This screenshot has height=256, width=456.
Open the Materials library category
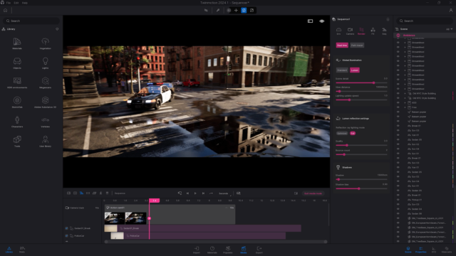[x=17, y=43]
